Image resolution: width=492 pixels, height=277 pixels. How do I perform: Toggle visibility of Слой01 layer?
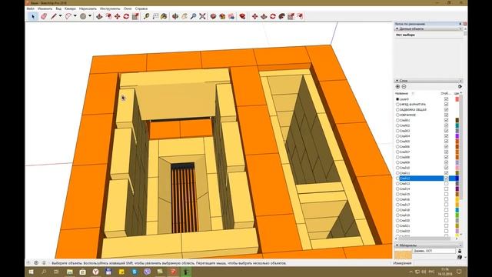point(446,120)
